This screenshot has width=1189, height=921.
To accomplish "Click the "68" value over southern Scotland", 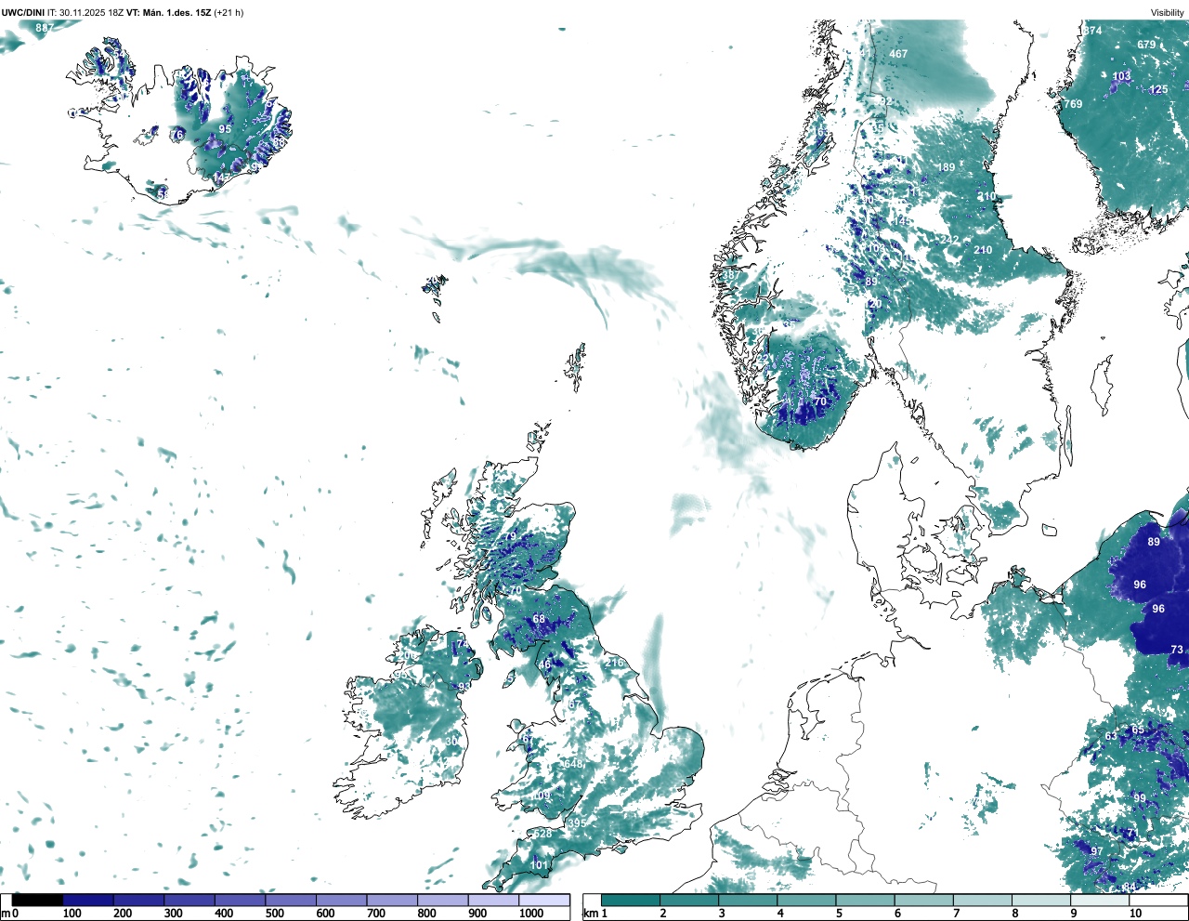I will coord(539,619).
